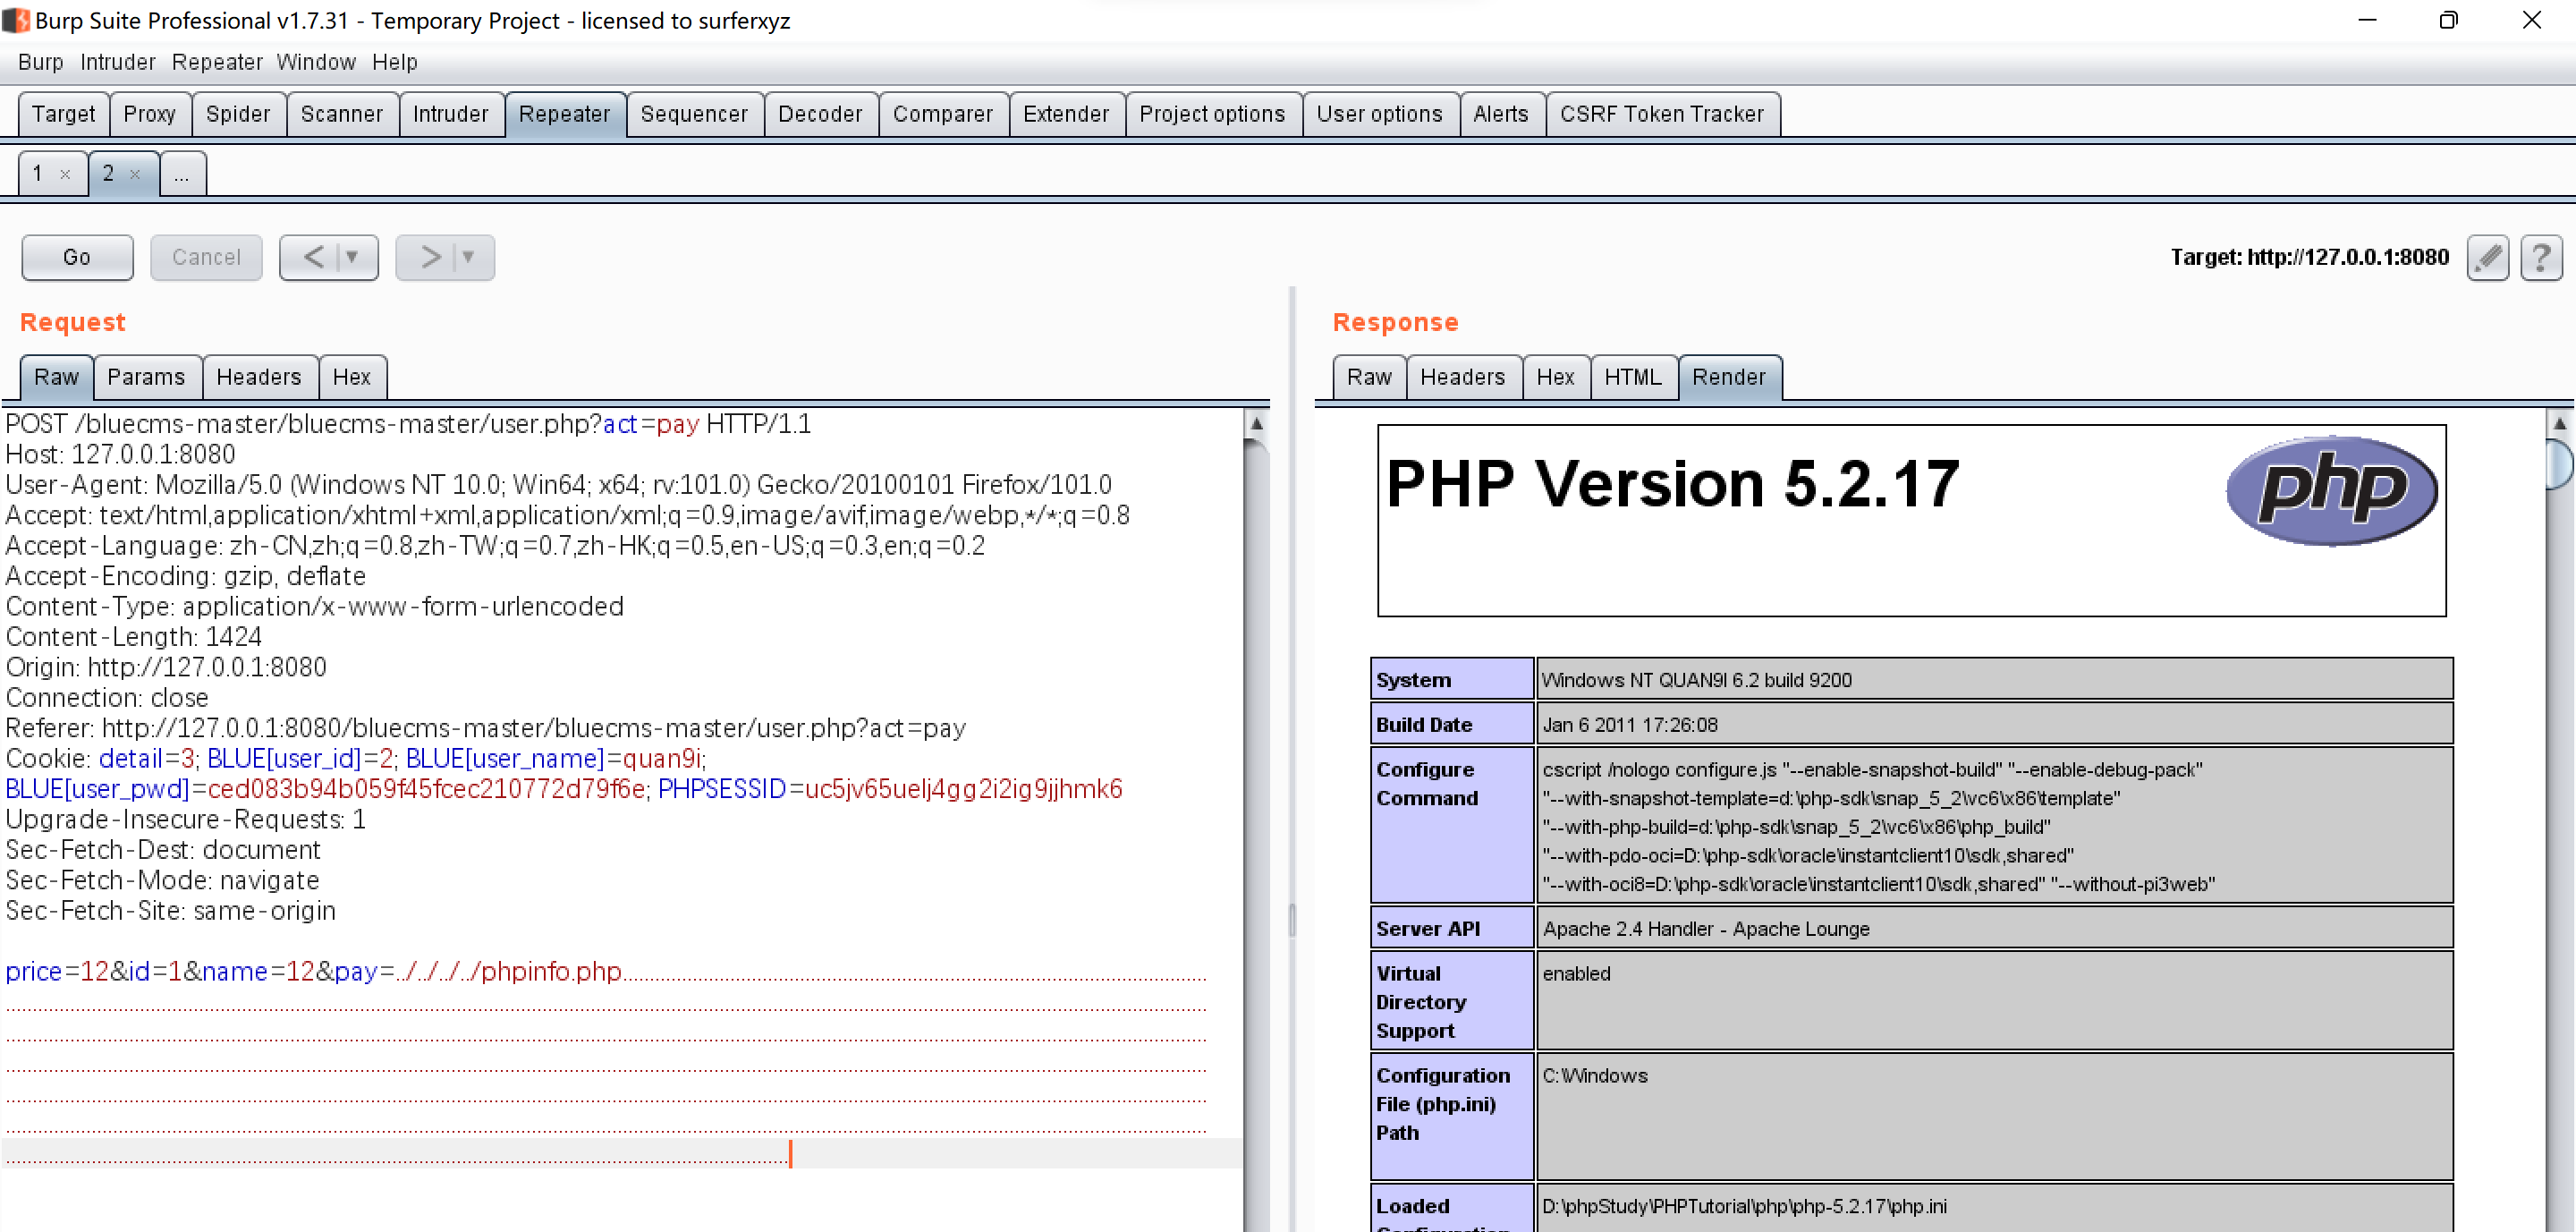2576x1232 pixels.
Task: Select the Response Raw tab
Action: coord(1369,377)
